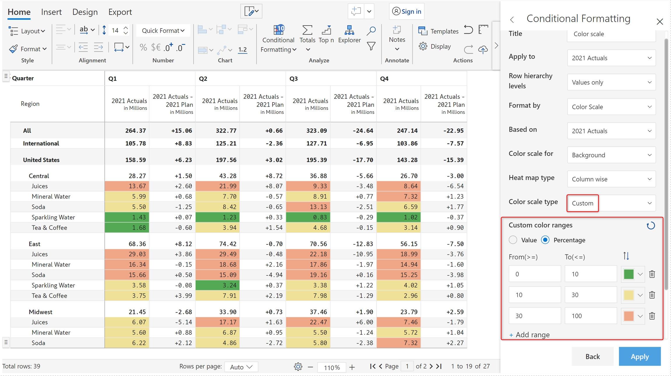Click the search magnifier icon
Image resolution: width=671 pixels, height=376 pixels.
pos(371,31)
